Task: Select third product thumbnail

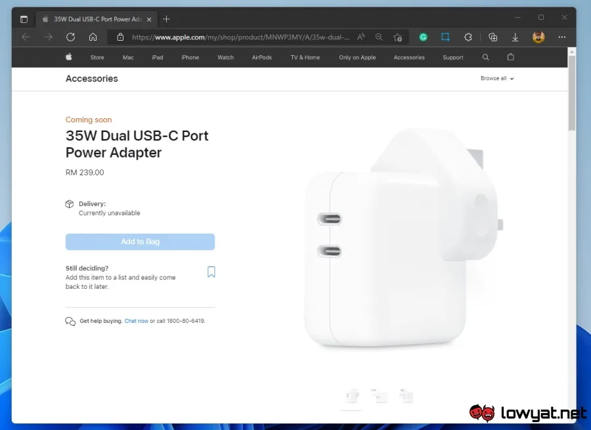Action: 406,396
